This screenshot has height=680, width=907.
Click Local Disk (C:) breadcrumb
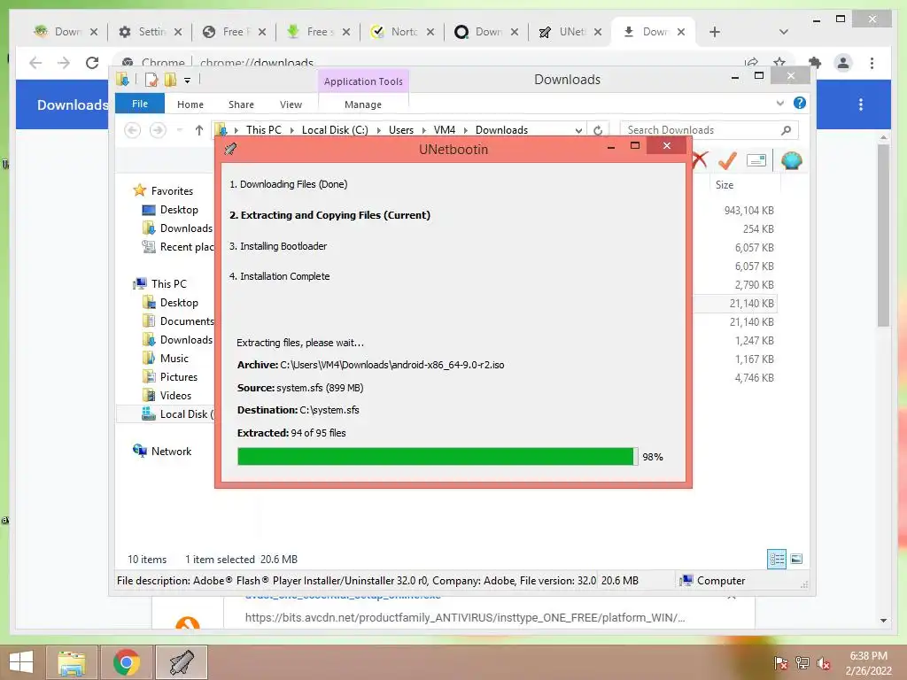(x=335, y=130)
